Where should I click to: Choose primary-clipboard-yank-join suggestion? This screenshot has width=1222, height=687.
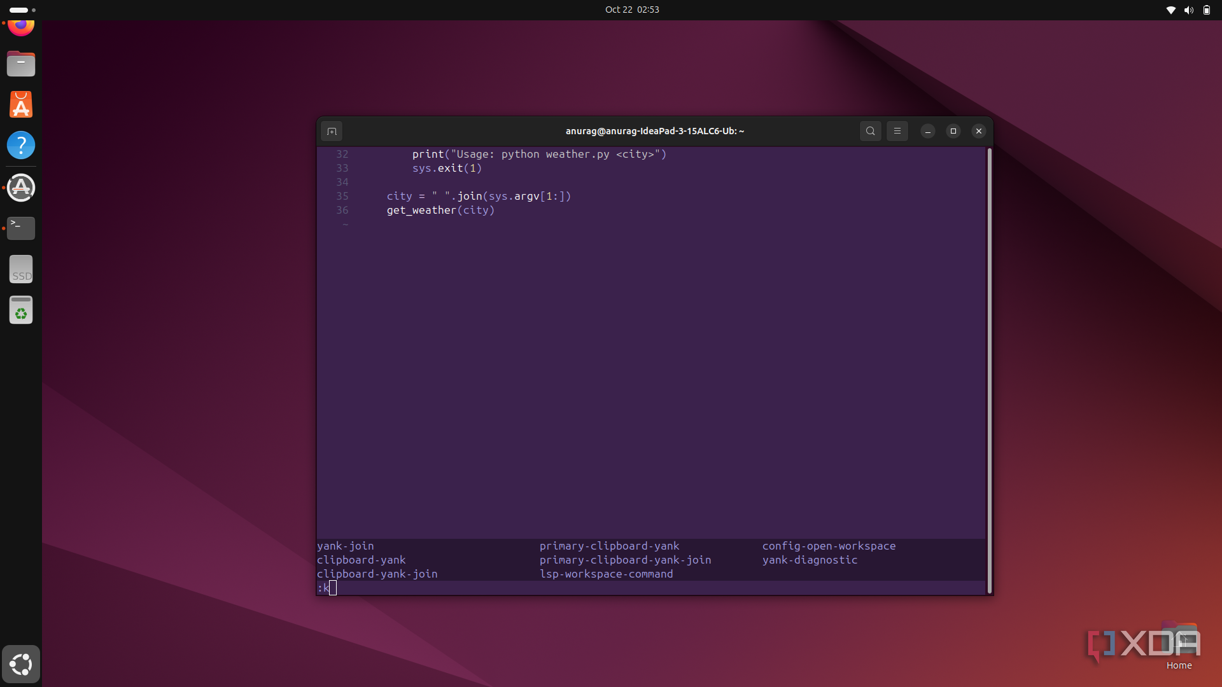pos(625,560)
